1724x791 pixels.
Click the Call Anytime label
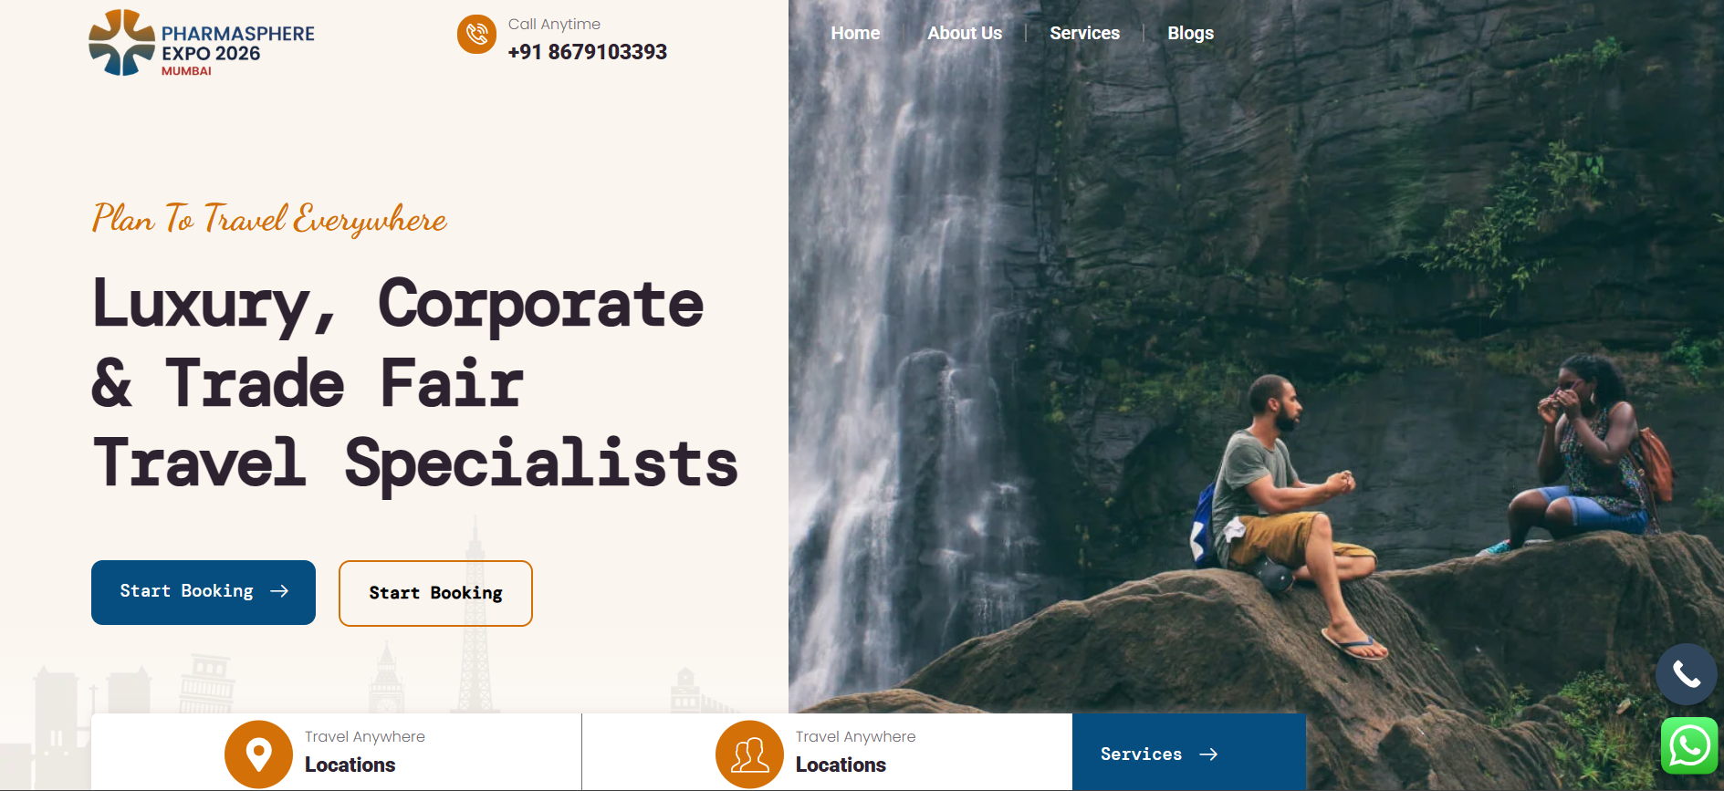[554, 24]
